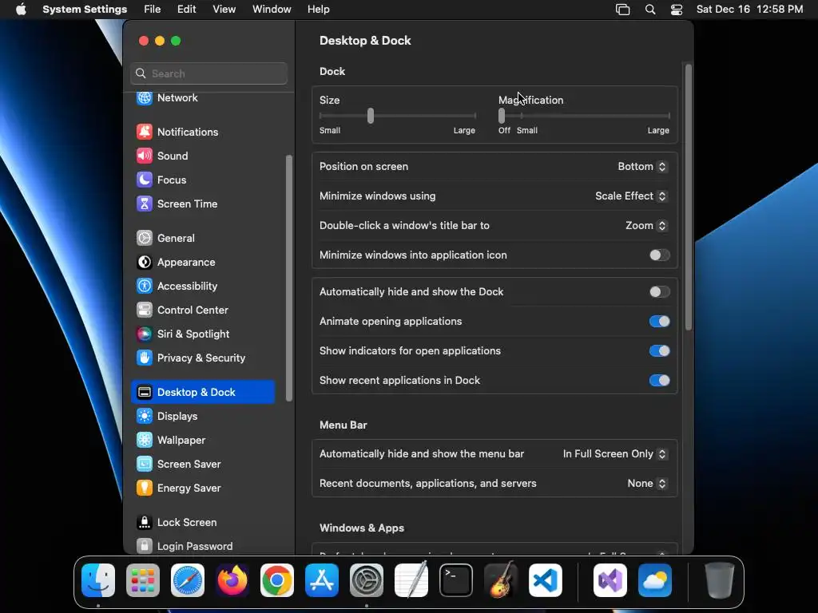Launch Google Chrome from the Dock
This screenshot has width=818, height=613.
tap(277, 580)
